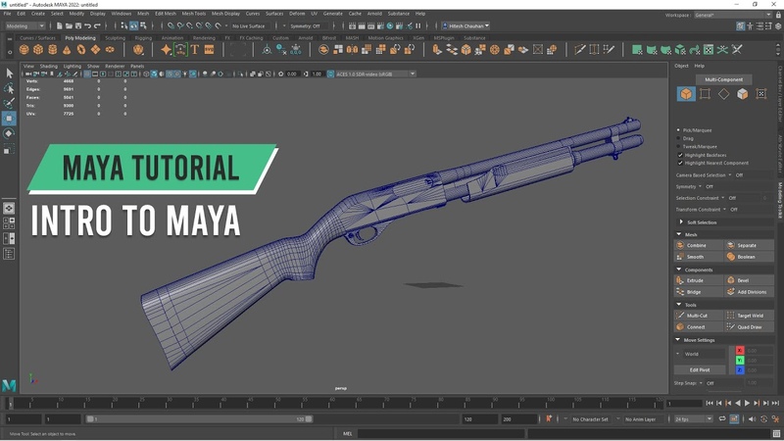
Task: Click the Bevel button
Action: pyautogui.click(x=749, y=280)
